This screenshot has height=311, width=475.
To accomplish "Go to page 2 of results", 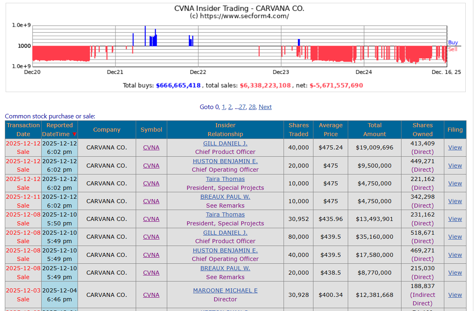I will click(230, 107).
